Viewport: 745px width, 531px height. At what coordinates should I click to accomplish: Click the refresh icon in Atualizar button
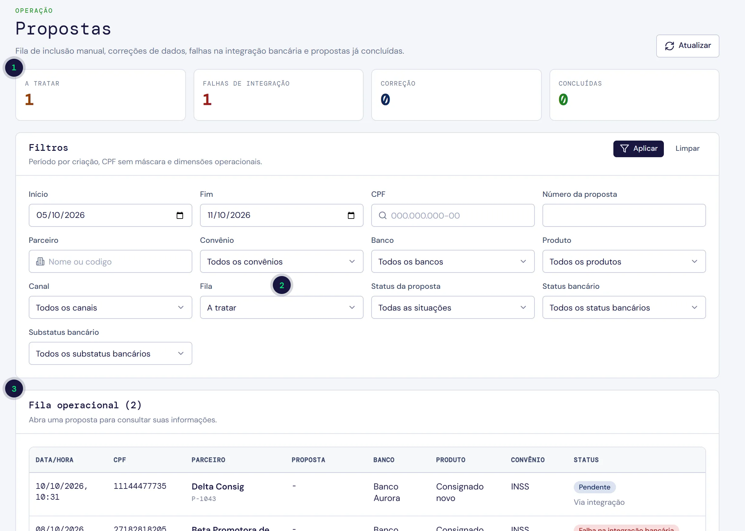point(669,46)
